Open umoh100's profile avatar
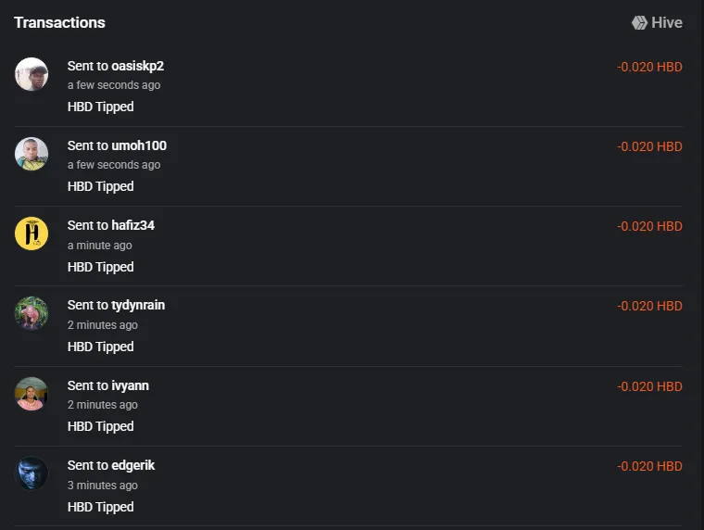 point(31,154)
